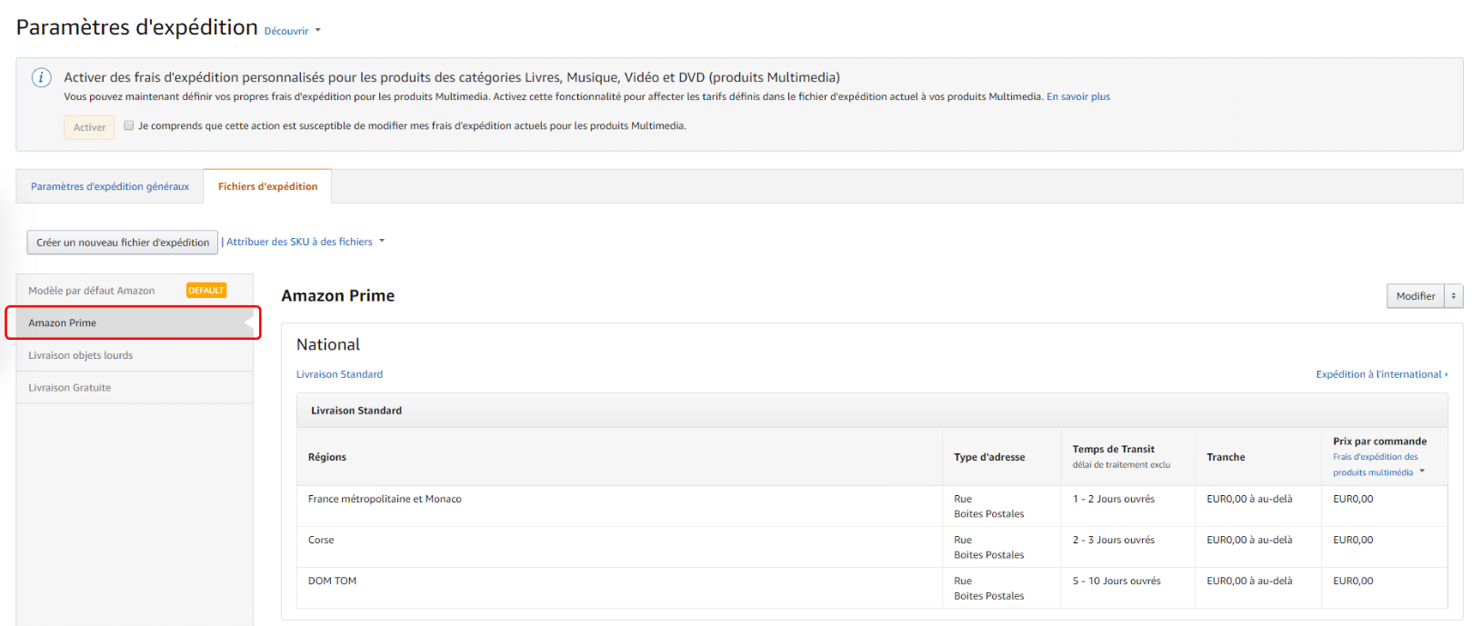The image size is (1472, 626).
Task: Open the arrow dropdown beside Modifier
Action: (1454, 296)
